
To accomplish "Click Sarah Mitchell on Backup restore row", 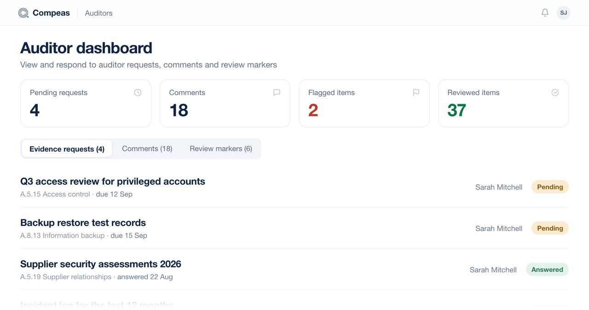I will 499,228.
